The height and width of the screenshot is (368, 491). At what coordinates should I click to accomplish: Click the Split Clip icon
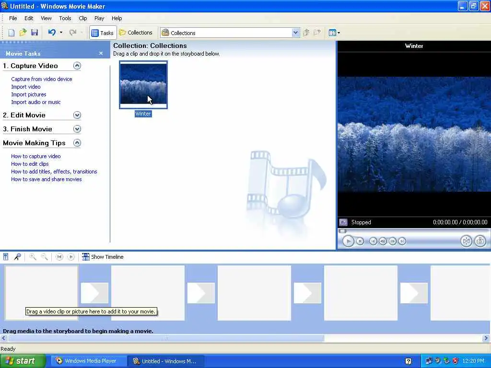pos(466,241)
